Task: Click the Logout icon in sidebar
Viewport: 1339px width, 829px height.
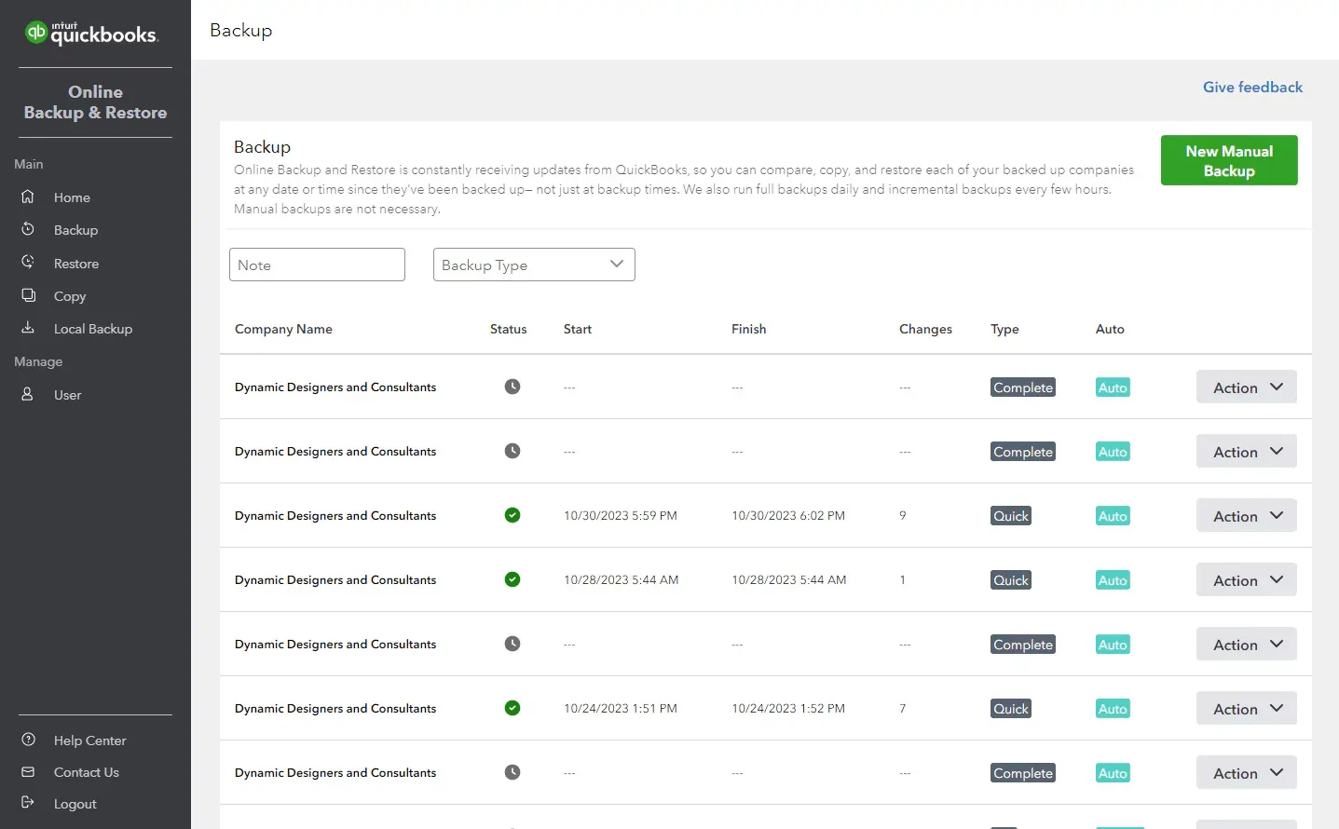Action: [28, 803]
